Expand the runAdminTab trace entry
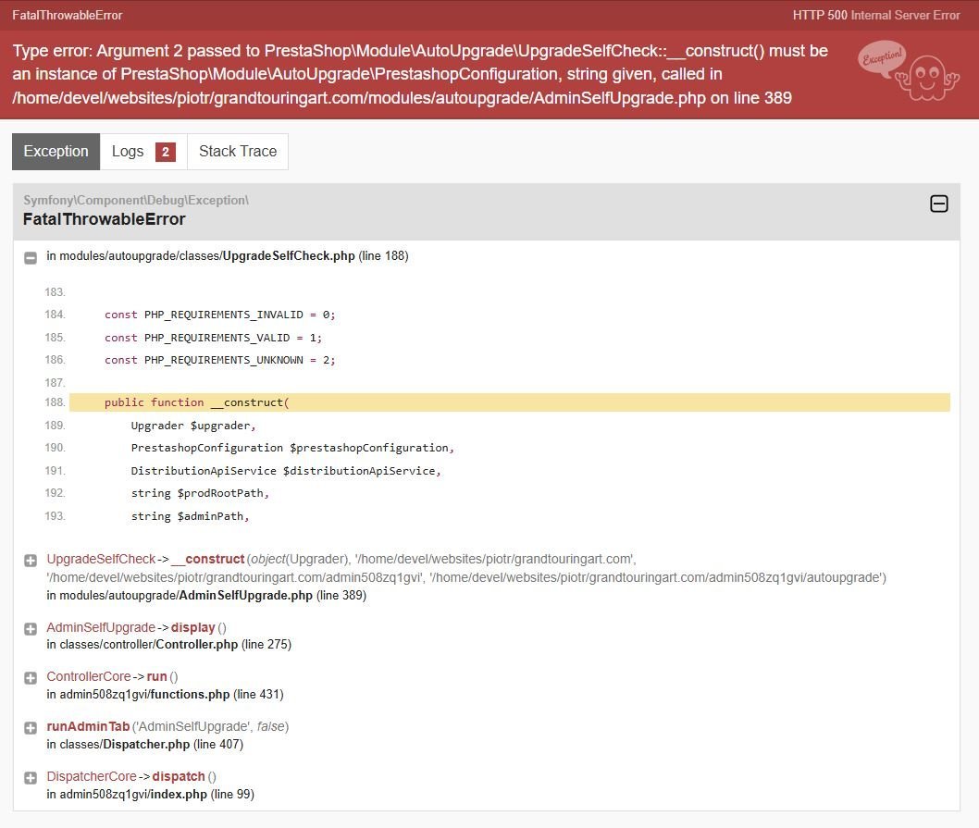Viewport: 979px width, 828px height. point(30,728)
